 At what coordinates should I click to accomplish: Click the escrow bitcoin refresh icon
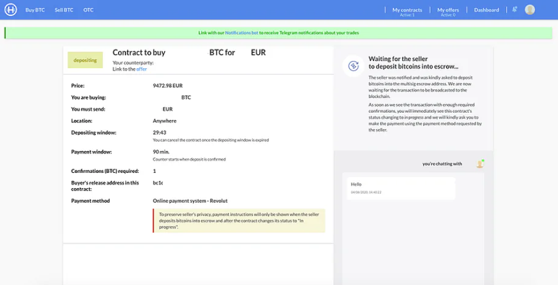click(353, 66)
